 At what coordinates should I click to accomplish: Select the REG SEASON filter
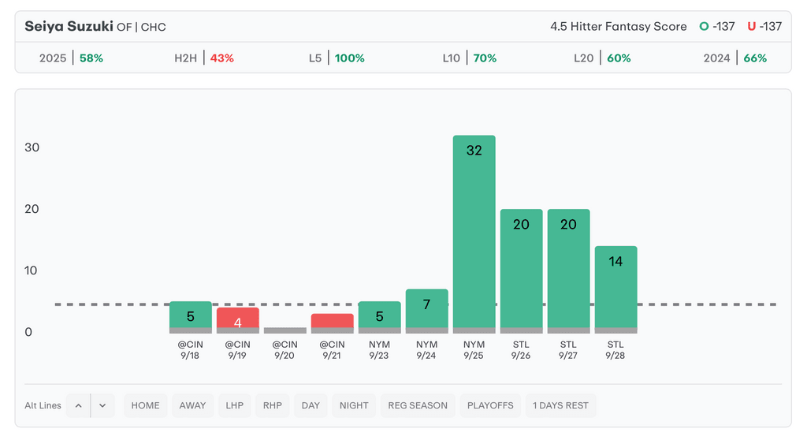click(x=417, y=405)
